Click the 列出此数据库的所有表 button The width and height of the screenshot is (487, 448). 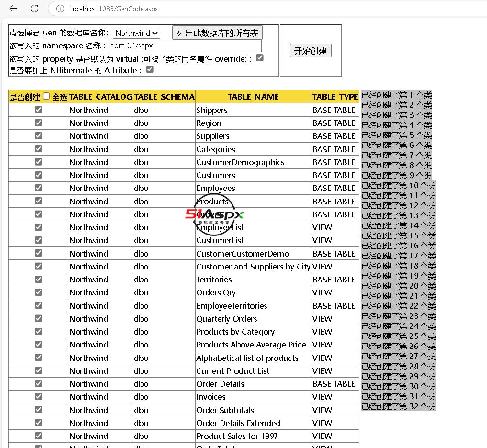coord(217,33)
